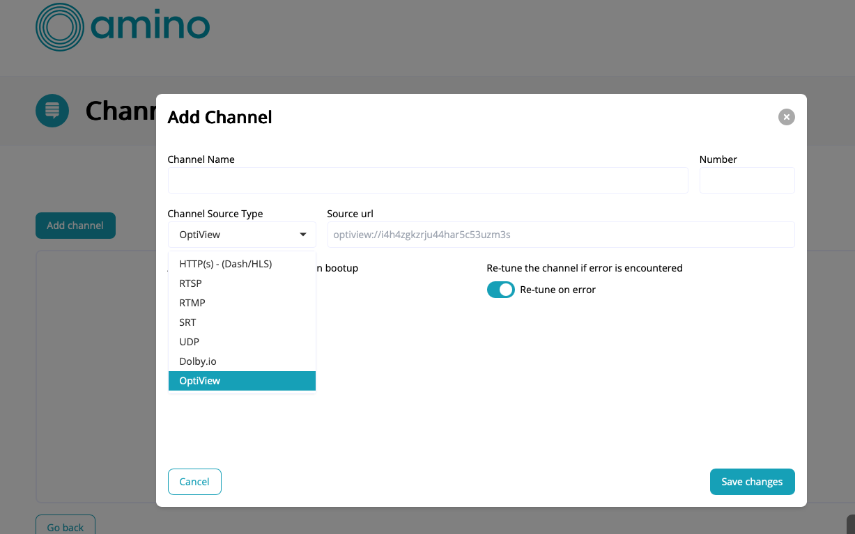Click Cancel in the dialog
The height and width of the screenshot is (534, 855).
tap(194, 482)
